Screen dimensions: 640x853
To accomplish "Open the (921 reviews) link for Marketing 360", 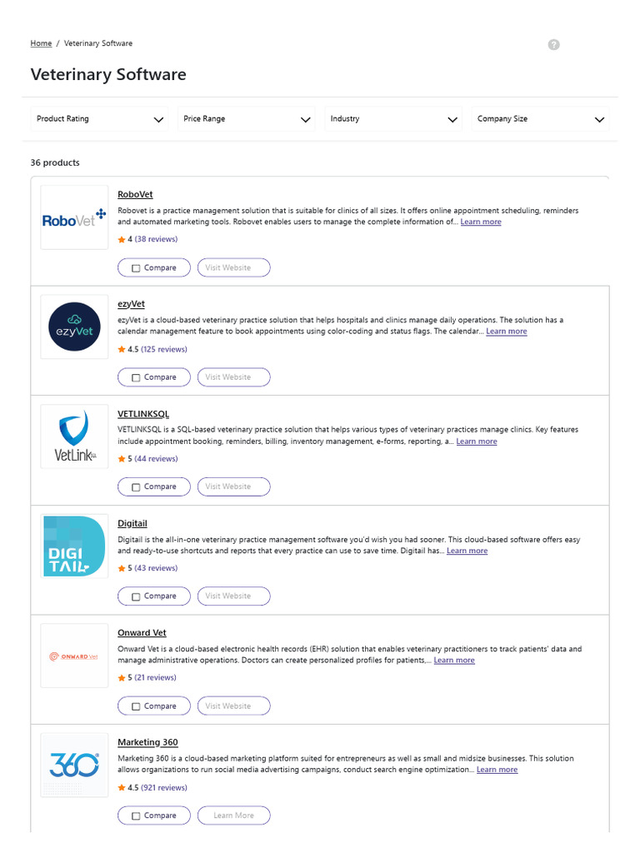I will 164,787.
